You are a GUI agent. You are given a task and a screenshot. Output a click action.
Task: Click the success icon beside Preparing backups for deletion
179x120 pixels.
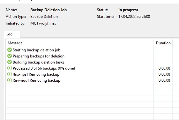click(x=10, y=56)
